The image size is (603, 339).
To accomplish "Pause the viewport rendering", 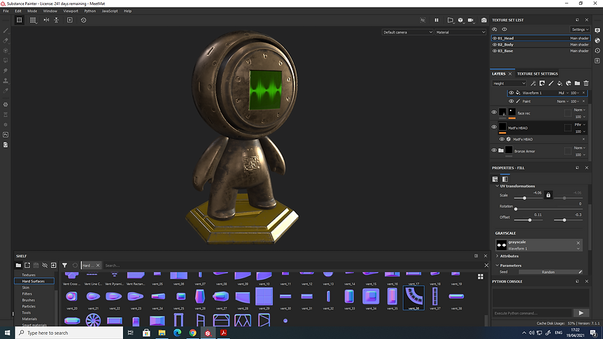I will coord(437,20).
